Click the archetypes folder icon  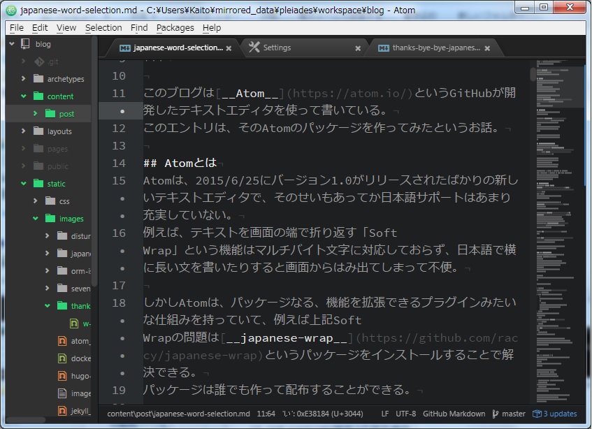(38, 78)
